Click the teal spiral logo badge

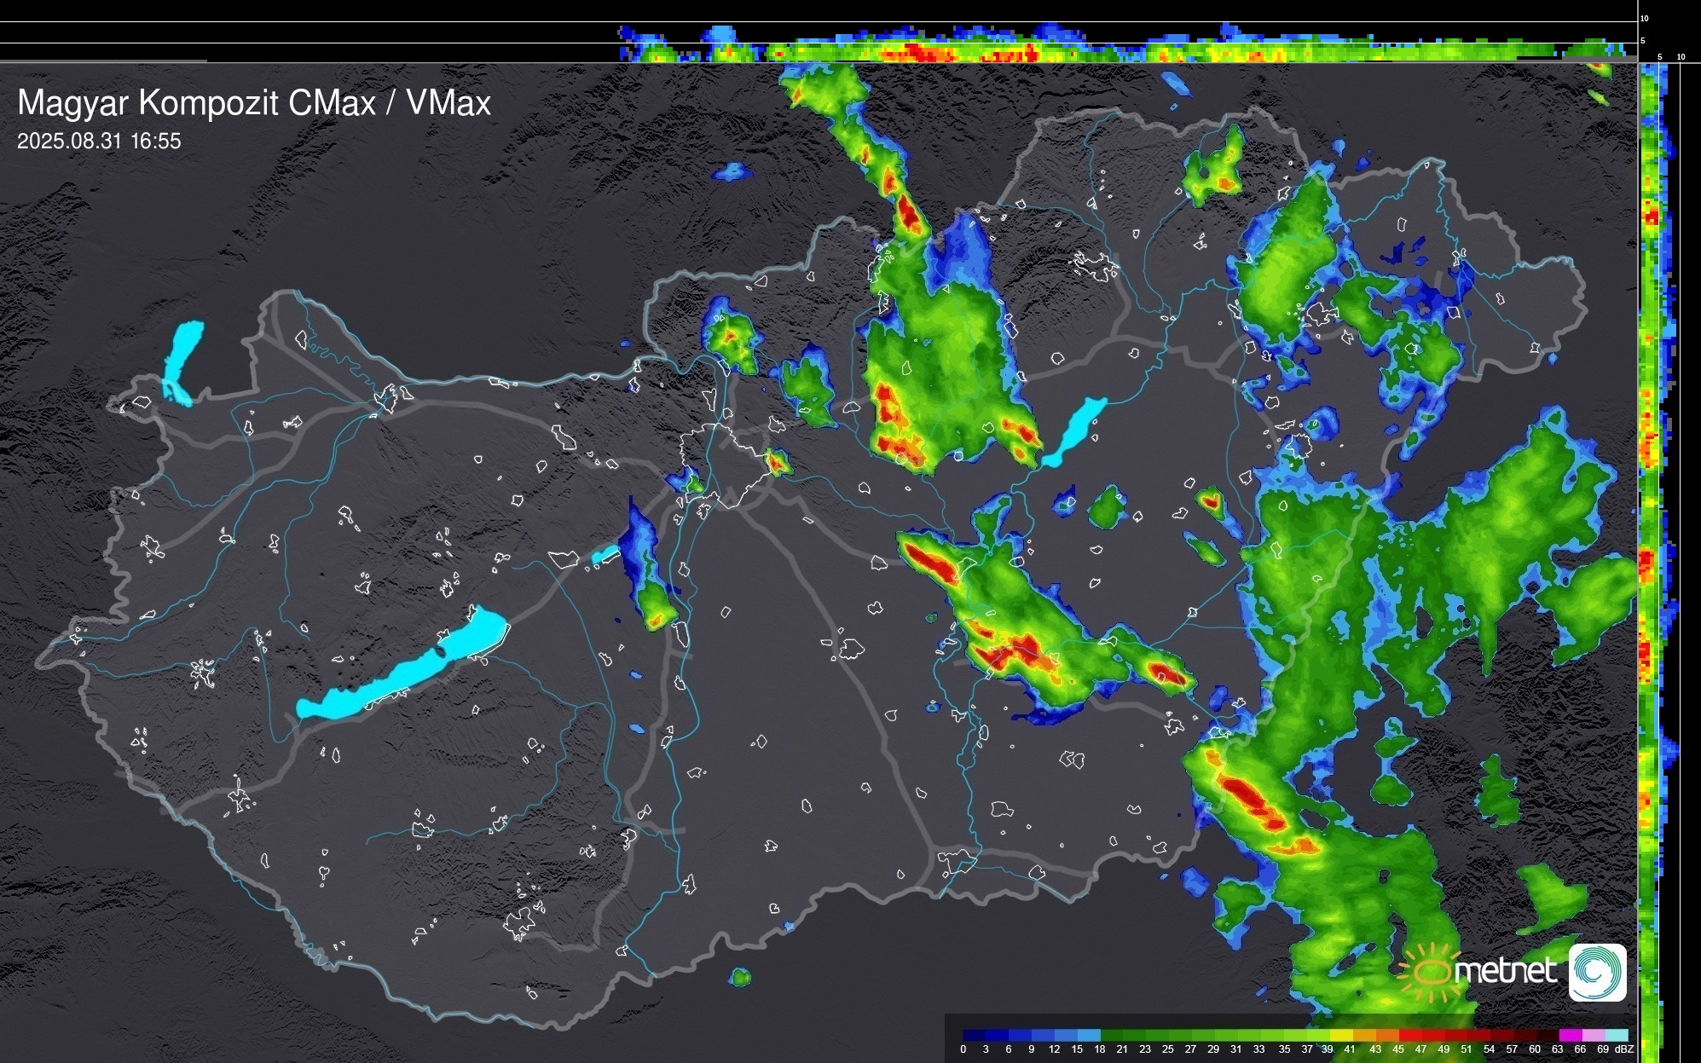tap(1598, 972)
